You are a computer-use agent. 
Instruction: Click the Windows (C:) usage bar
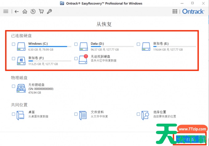point(50,47)
